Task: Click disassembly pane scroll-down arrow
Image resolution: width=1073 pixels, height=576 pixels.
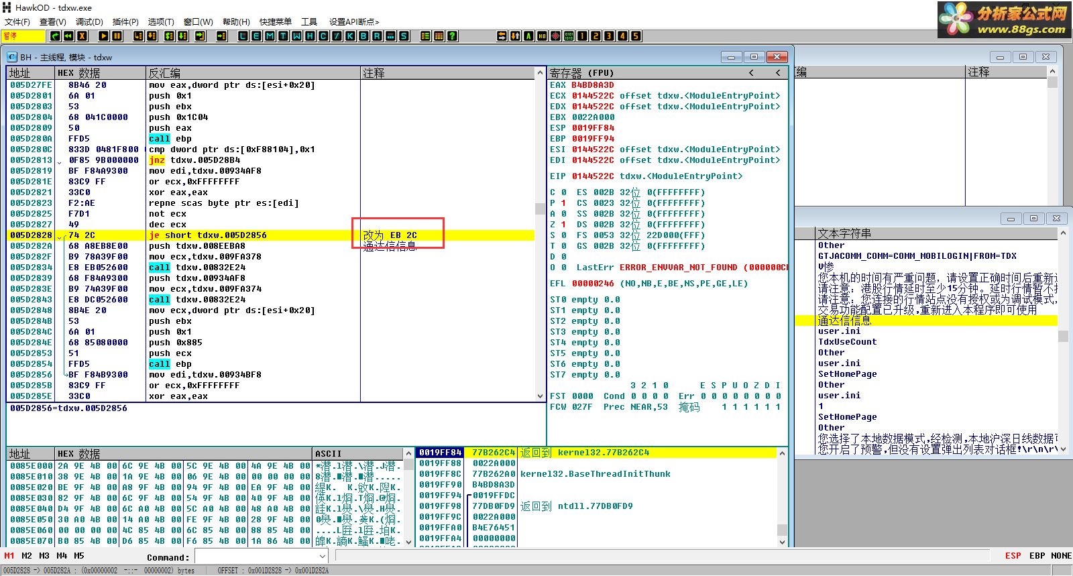Action: 540,396
